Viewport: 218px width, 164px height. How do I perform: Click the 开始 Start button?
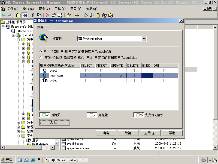click(7, 160)
